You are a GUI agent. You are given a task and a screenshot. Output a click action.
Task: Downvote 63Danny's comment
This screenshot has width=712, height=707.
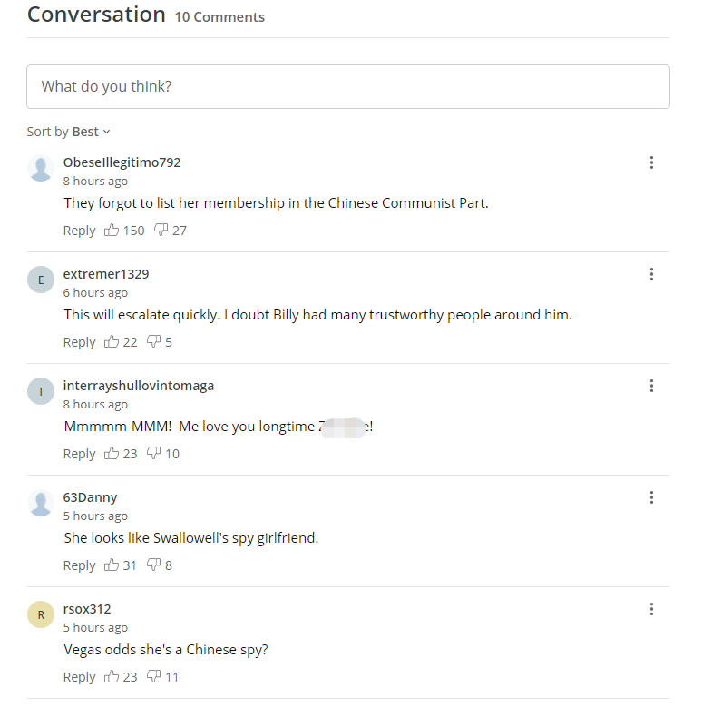pyautogui.click(x=153, y=565)
